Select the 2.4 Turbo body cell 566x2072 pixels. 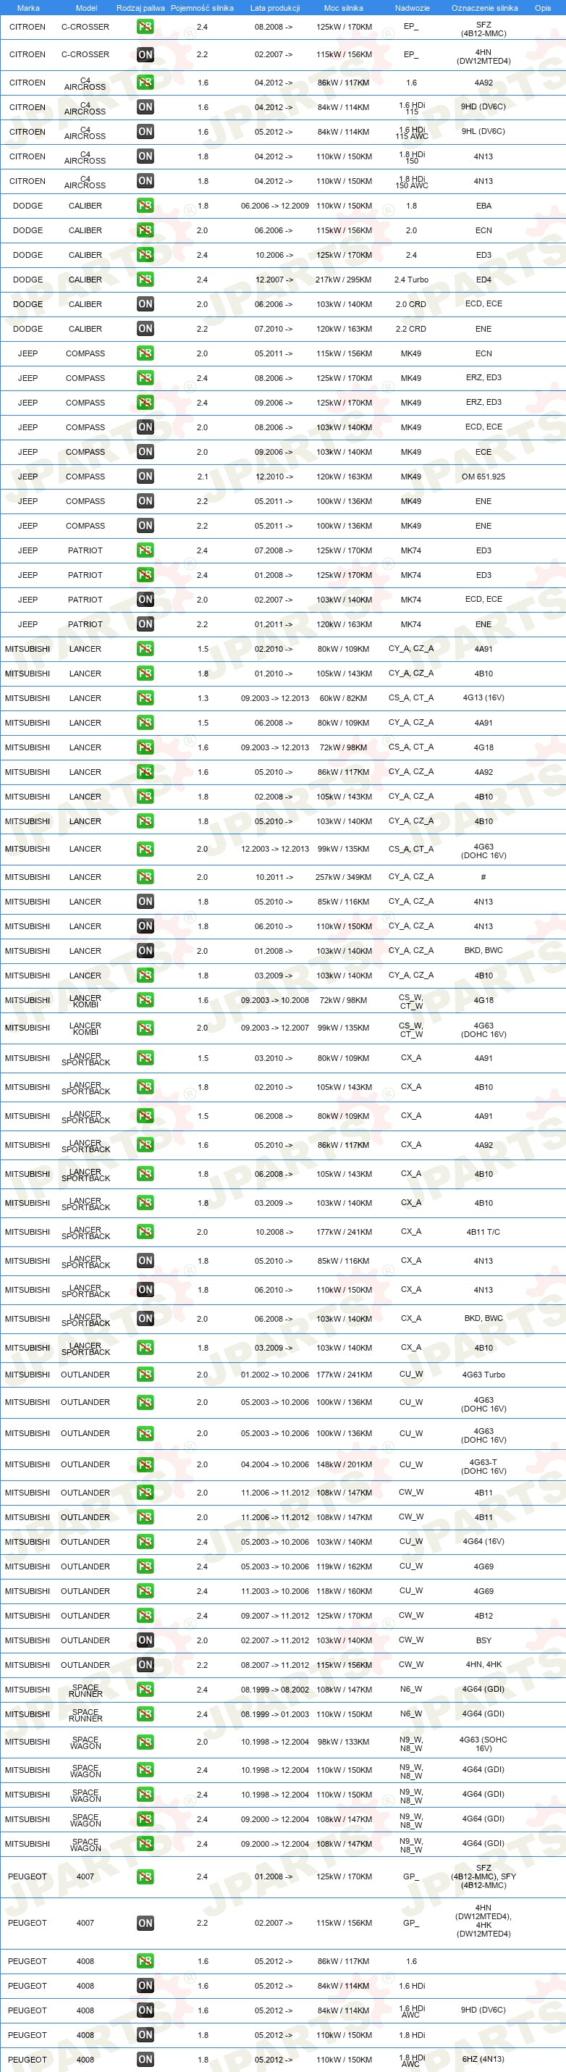[x=411, y=280]
